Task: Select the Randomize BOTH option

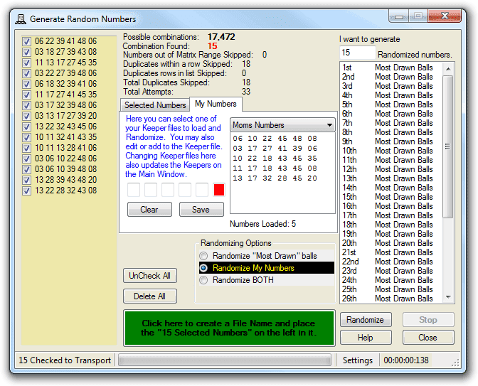Action: (203, 280)
